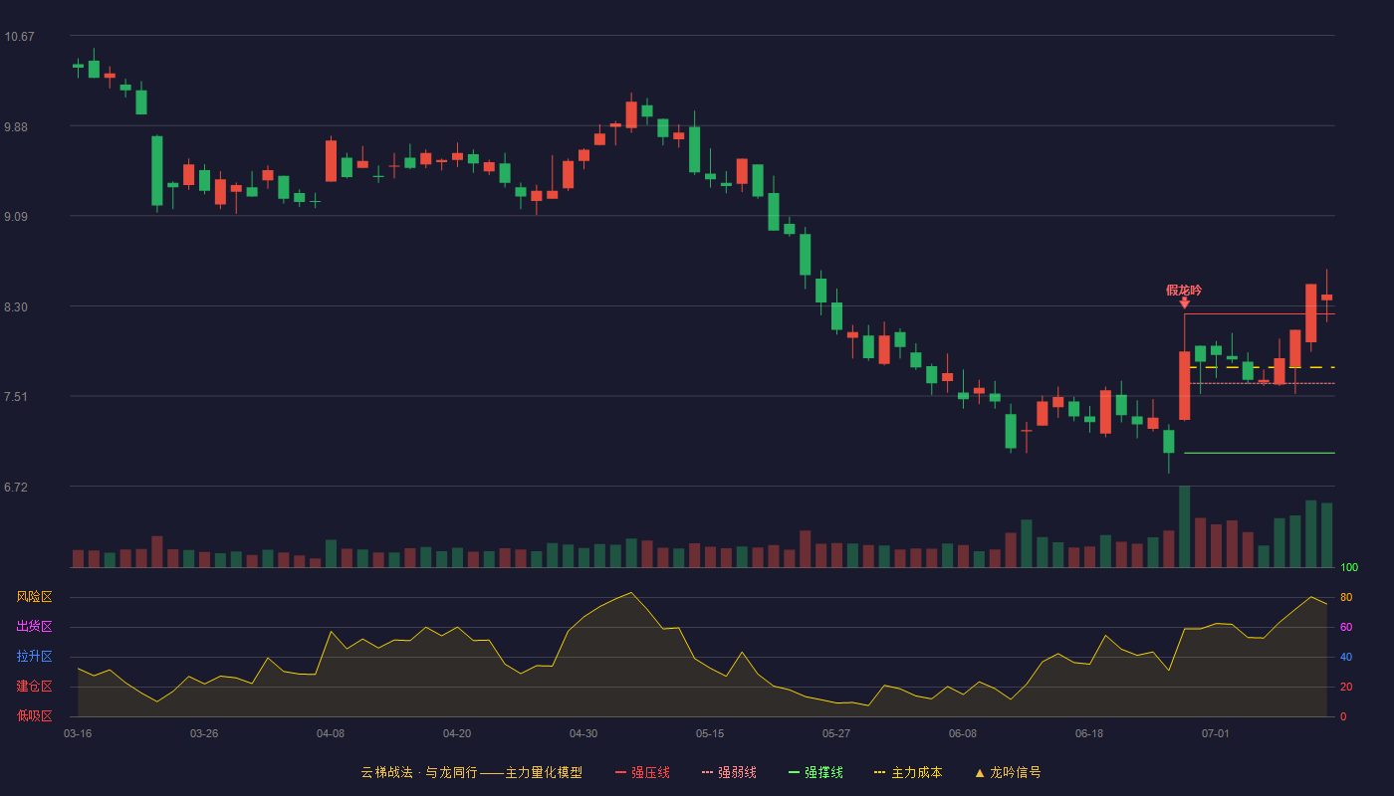Click the 05-15 date label
The width and height of the screenshot is (1394, 796).
point(710,733)
